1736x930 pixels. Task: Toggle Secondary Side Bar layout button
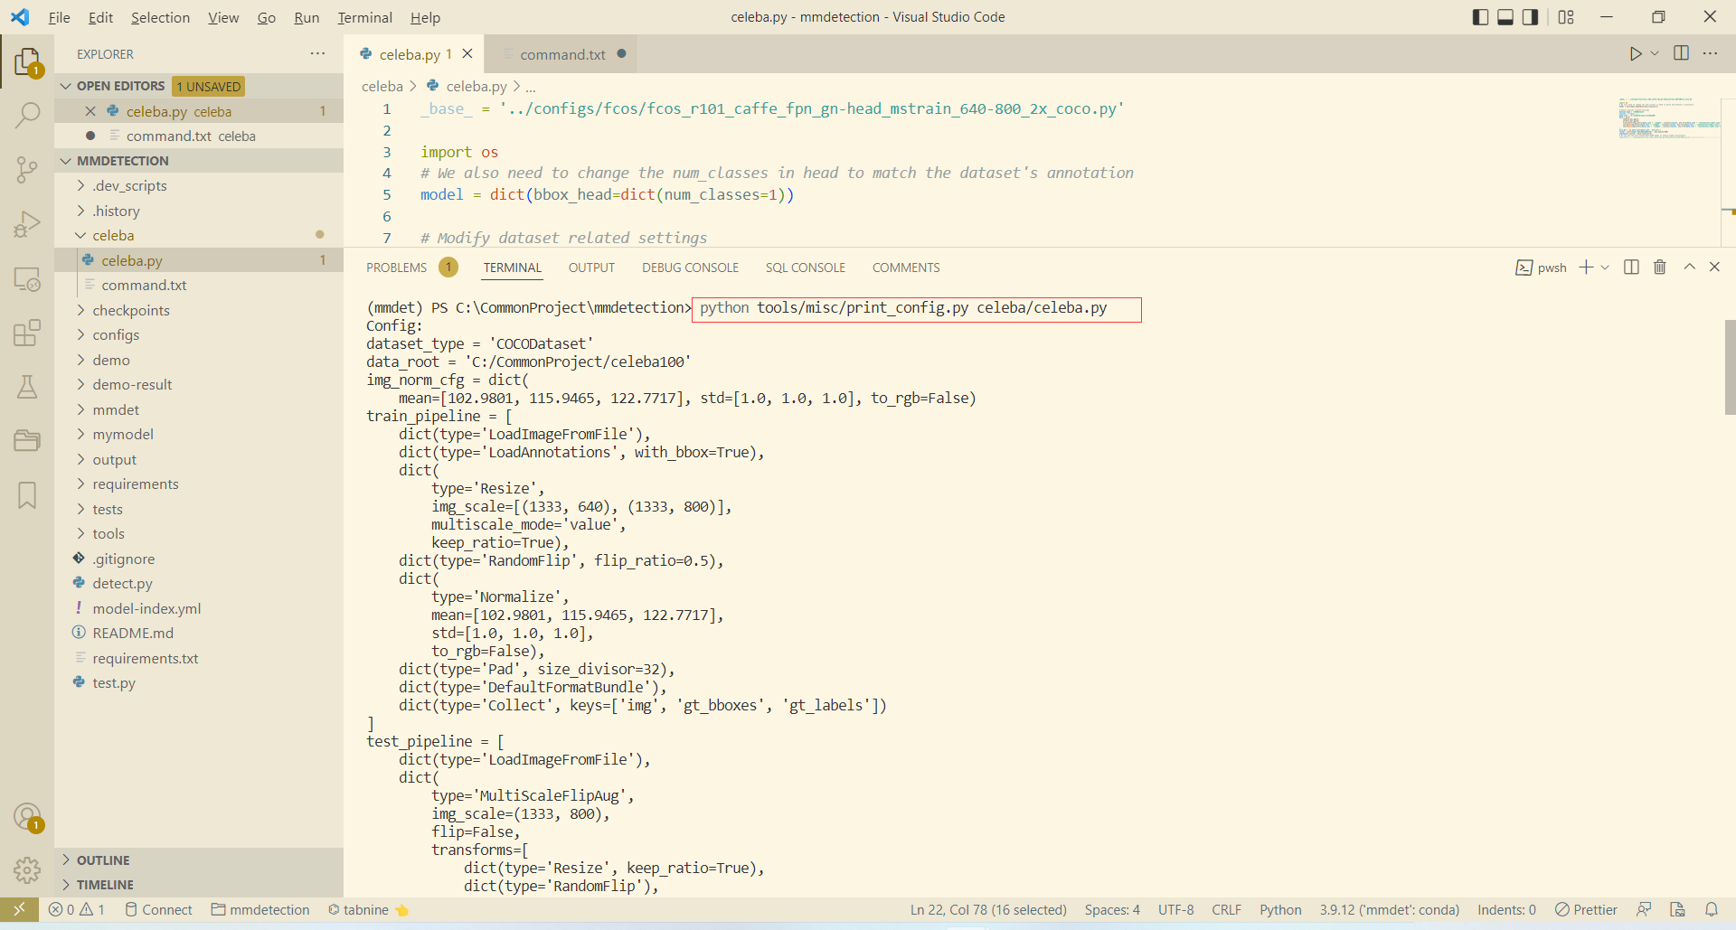pos(1530,17)
